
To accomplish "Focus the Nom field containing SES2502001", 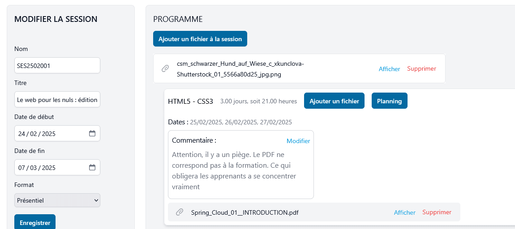I will [x=57, y=65].
